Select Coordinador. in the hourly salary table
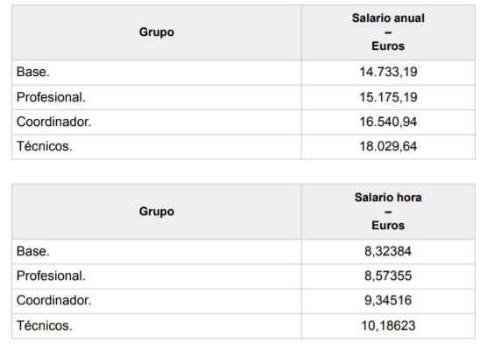 tap(54, 300)
